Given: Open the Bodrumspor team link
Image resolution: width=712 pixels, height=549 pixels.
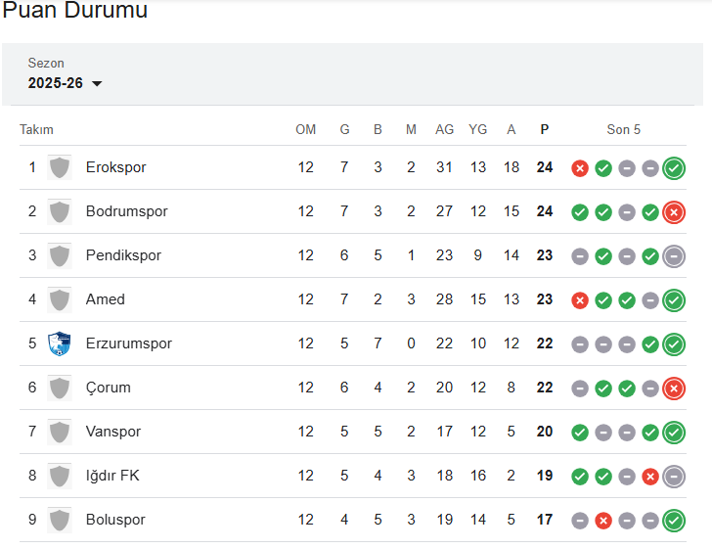Looking at the screenshot, I should (127, 211).
